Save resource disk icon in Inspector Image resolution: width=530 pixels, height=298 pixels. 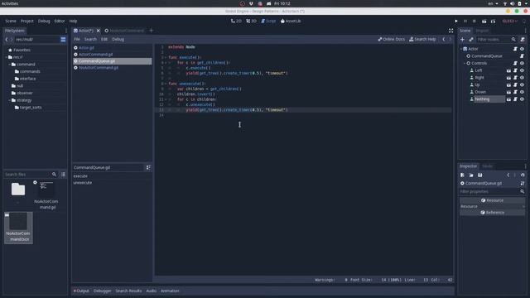[480, 175]
